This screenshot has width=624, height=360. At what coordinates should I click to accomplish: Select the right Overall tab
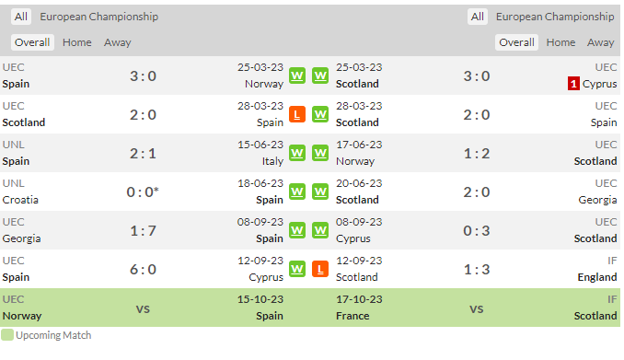point(516,42)
